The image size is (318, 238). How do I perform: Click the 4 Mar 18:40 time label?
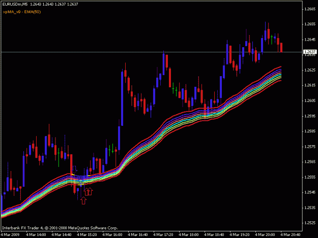click(x=214, y=234)
